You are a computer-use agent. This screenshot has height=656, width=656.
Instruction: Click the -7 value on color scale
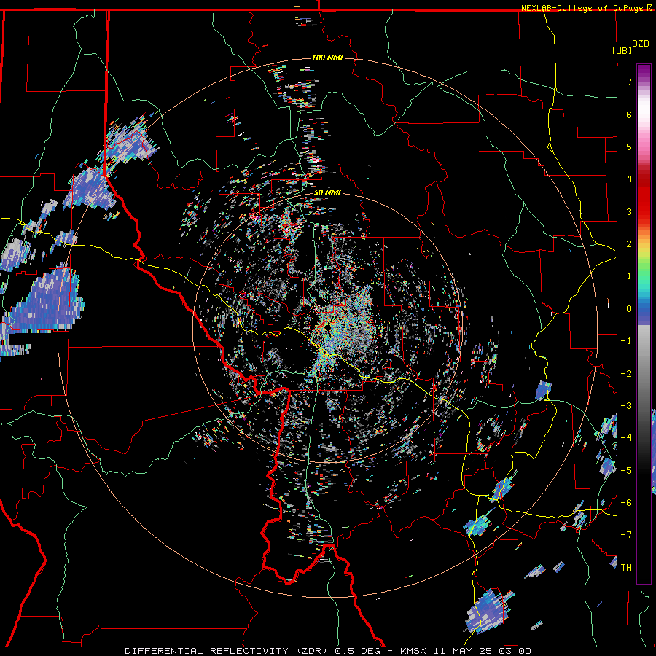coord(626,535)
